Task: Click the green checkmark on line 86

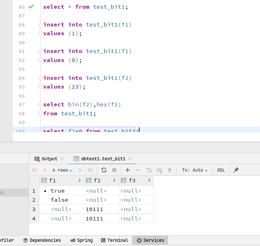Action: point(31,7)
